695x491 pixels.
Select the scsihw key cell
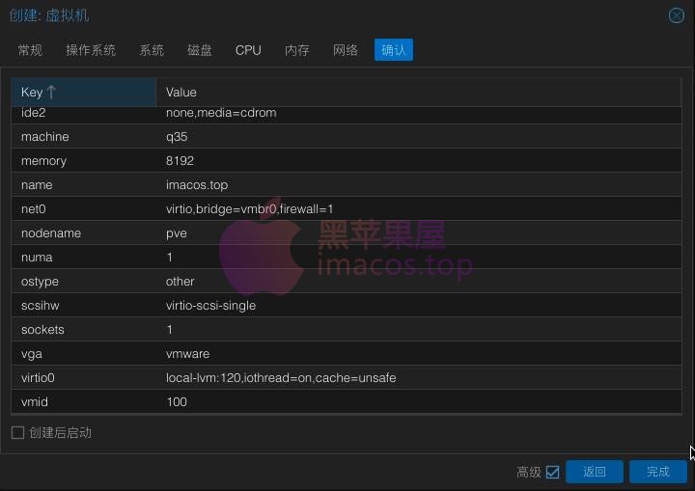(84, 306)
